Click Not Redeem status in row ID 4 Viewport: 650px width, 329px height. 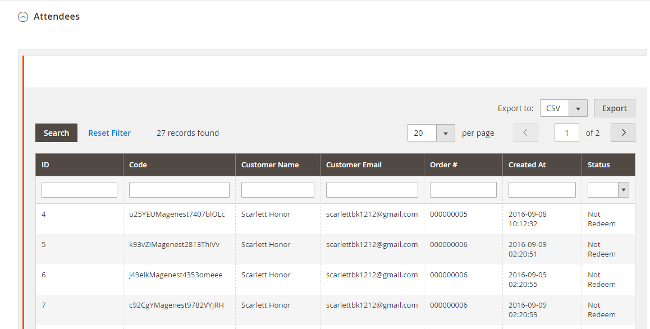(x=602, y=218)
